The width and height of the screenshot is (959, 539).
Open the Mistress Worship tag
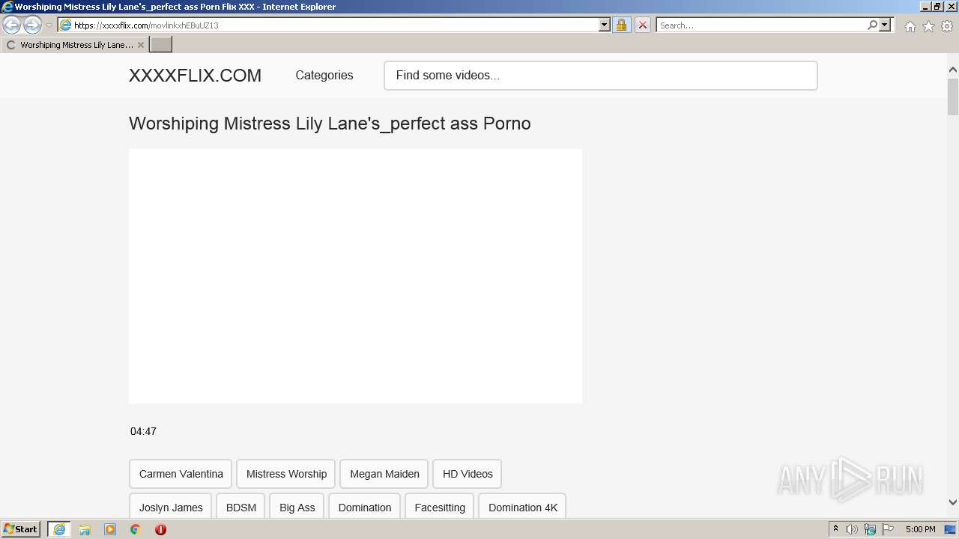tap(286, 474)
